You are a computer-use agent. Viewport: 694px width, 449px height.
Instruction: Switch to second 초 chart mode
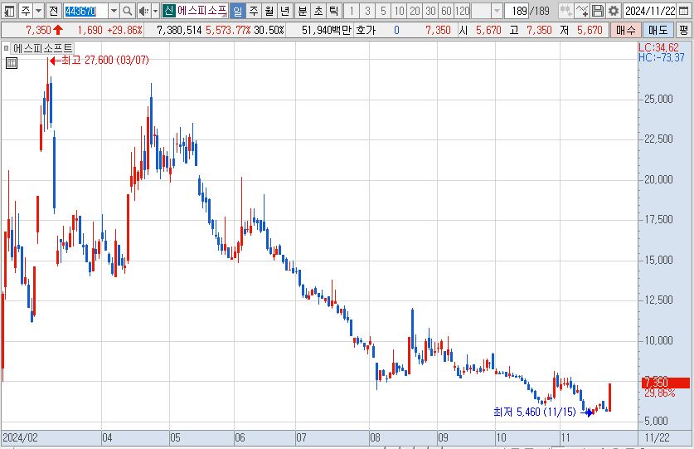318,11
